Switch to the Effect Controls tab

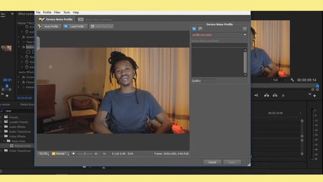26,14
